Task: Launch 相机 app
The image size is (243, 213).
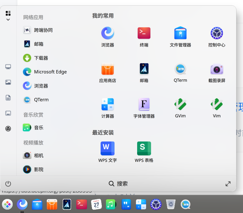Action: tap(33, 155)
